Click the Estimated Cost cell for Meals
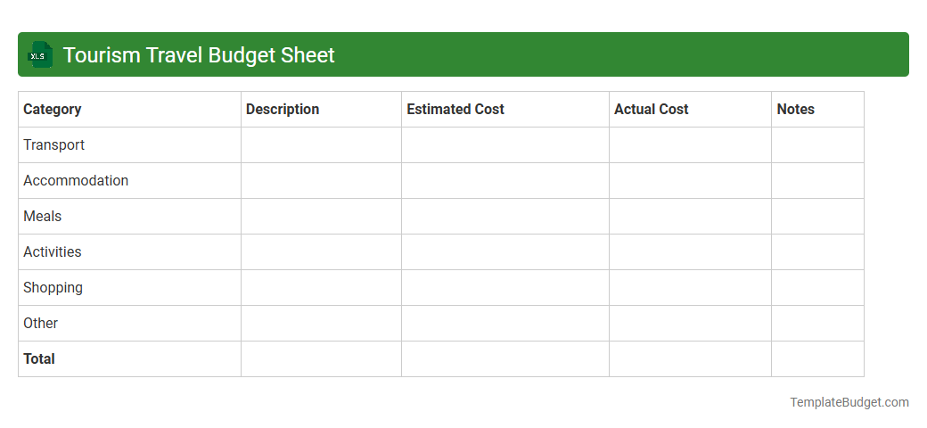The image size is (927, 428). click(505, 217)
